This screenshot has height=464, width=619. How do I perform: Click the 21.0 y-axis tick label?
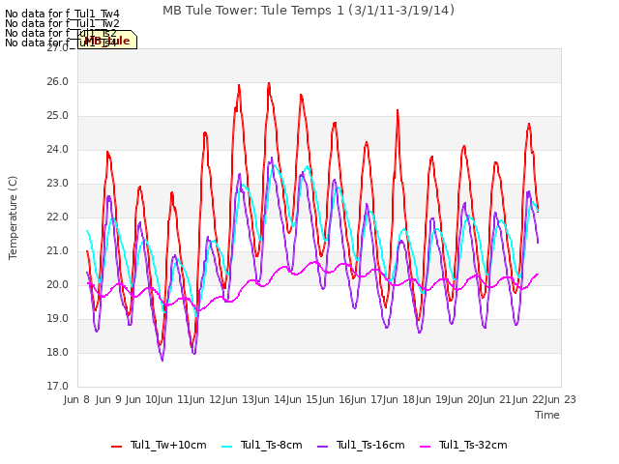58,251
